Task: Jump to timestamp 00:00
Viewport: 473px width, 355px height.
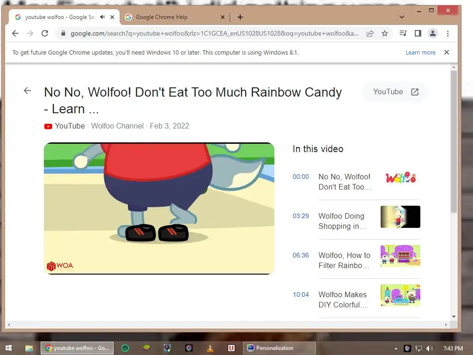Action: pos(301,177)
